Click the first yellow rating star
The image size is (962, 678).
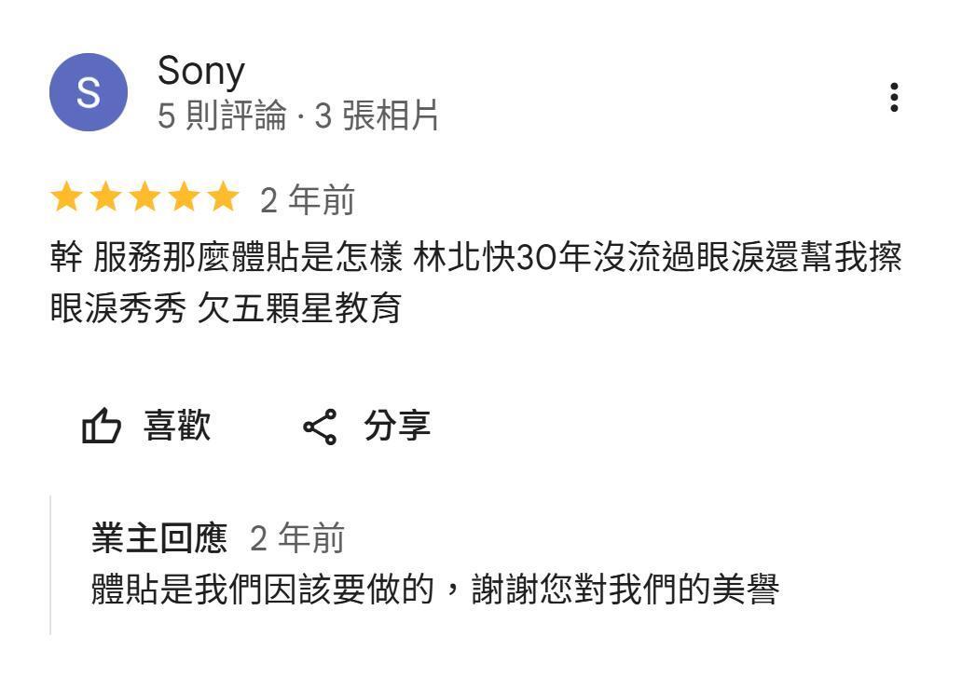coord(65,198)
